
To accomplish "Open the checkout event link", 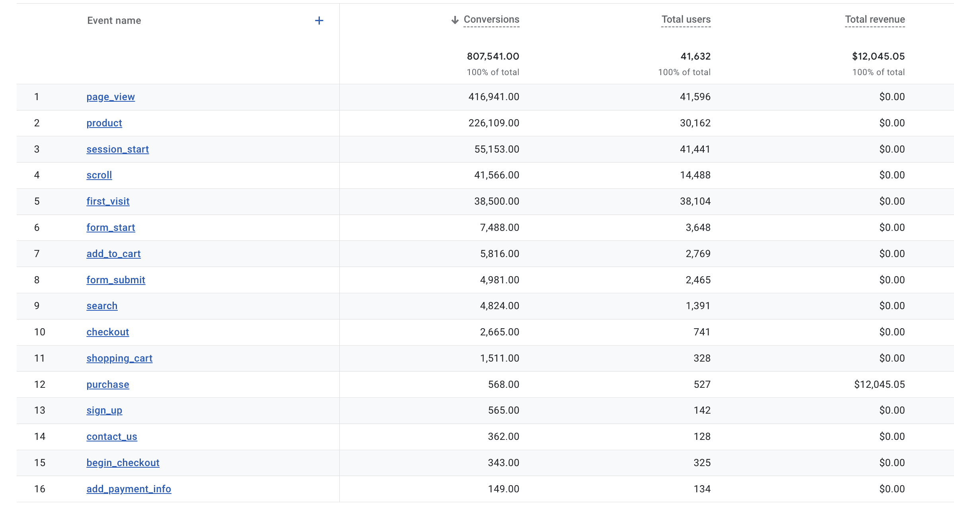I will pyautogui.click(x=107, y=332).
